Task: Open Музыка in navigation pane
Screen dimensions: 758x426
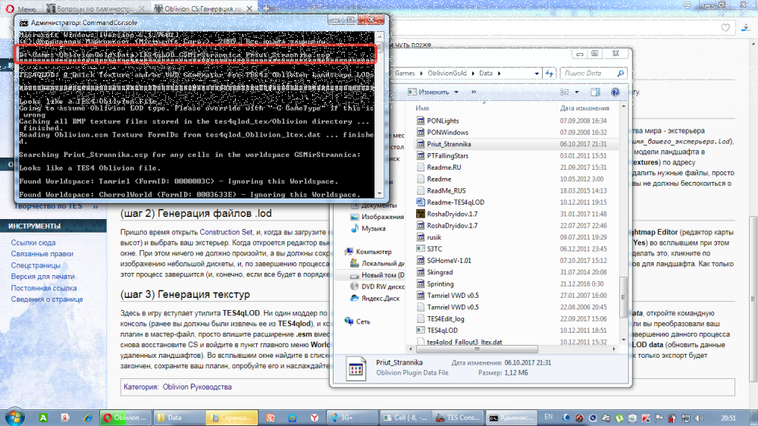Action: coord(373,228)
